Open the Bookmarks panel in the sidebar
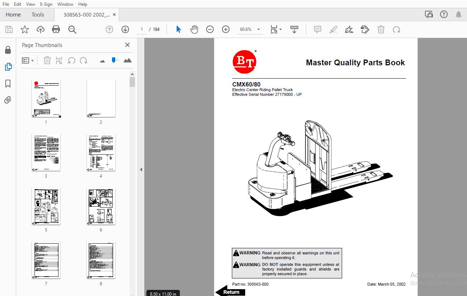 pos(8,84)
